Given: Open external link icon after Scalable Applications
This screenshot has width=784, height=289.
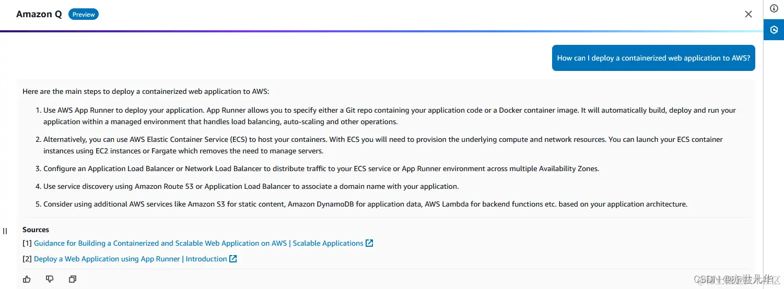Looking at the screenshot, I should click(x=369, y=243).
